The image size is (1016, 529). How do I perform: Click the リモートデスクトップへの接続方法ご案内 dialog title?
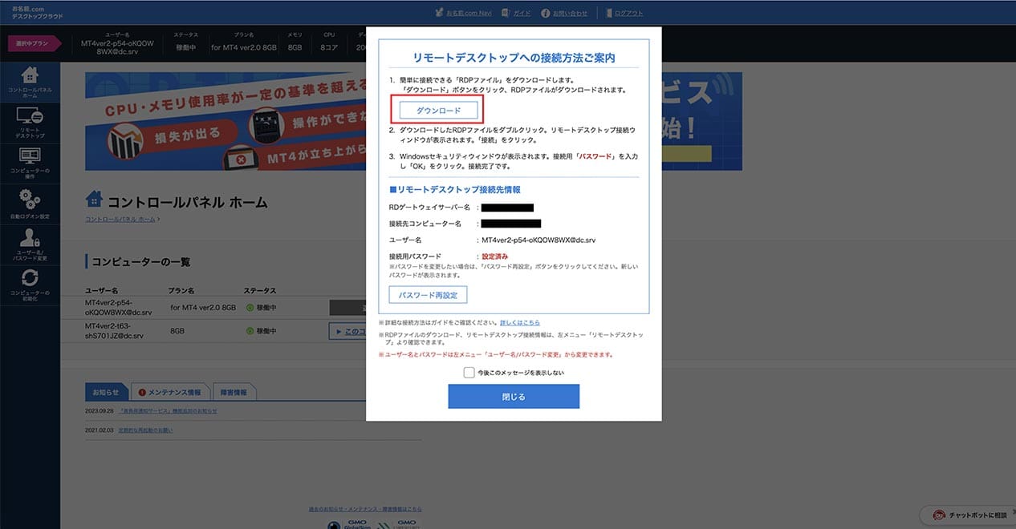(514, 58)
